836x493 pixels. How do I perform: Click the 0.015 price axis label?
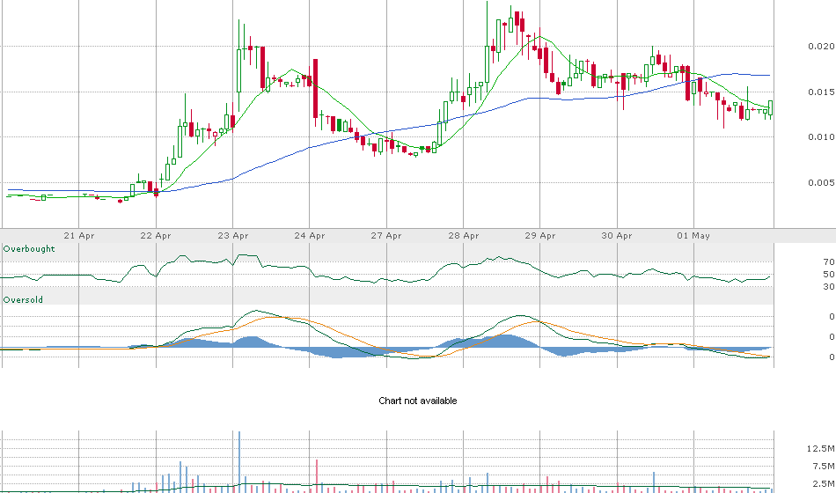click(x=821, y=92)
